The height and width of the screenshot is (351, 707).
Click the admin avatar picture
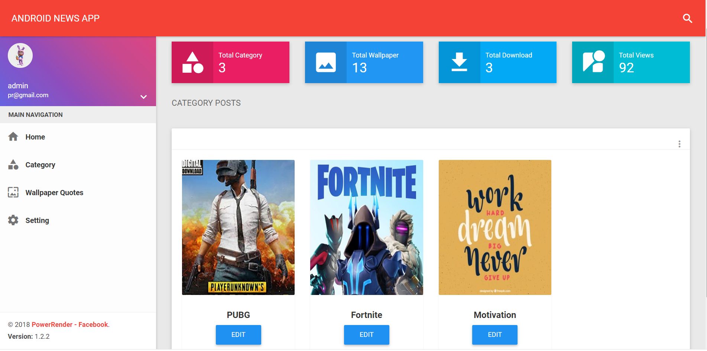pyautogui.click(x=20, y=55)
